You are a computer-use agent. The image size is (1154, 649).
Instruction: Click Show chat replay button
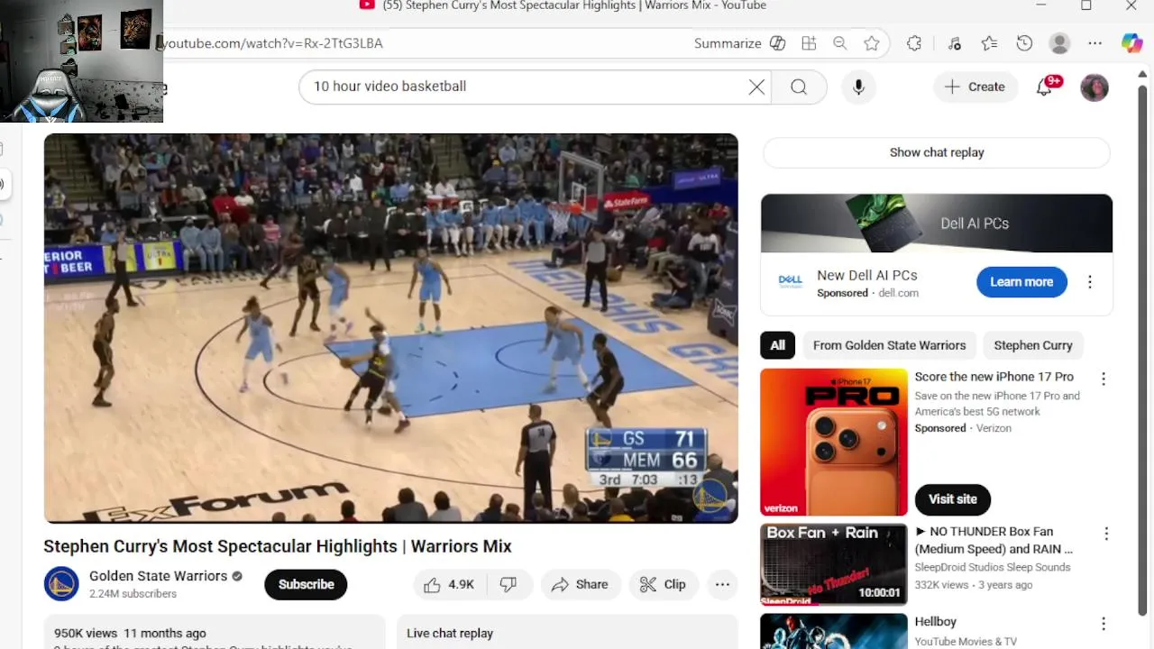937,152
